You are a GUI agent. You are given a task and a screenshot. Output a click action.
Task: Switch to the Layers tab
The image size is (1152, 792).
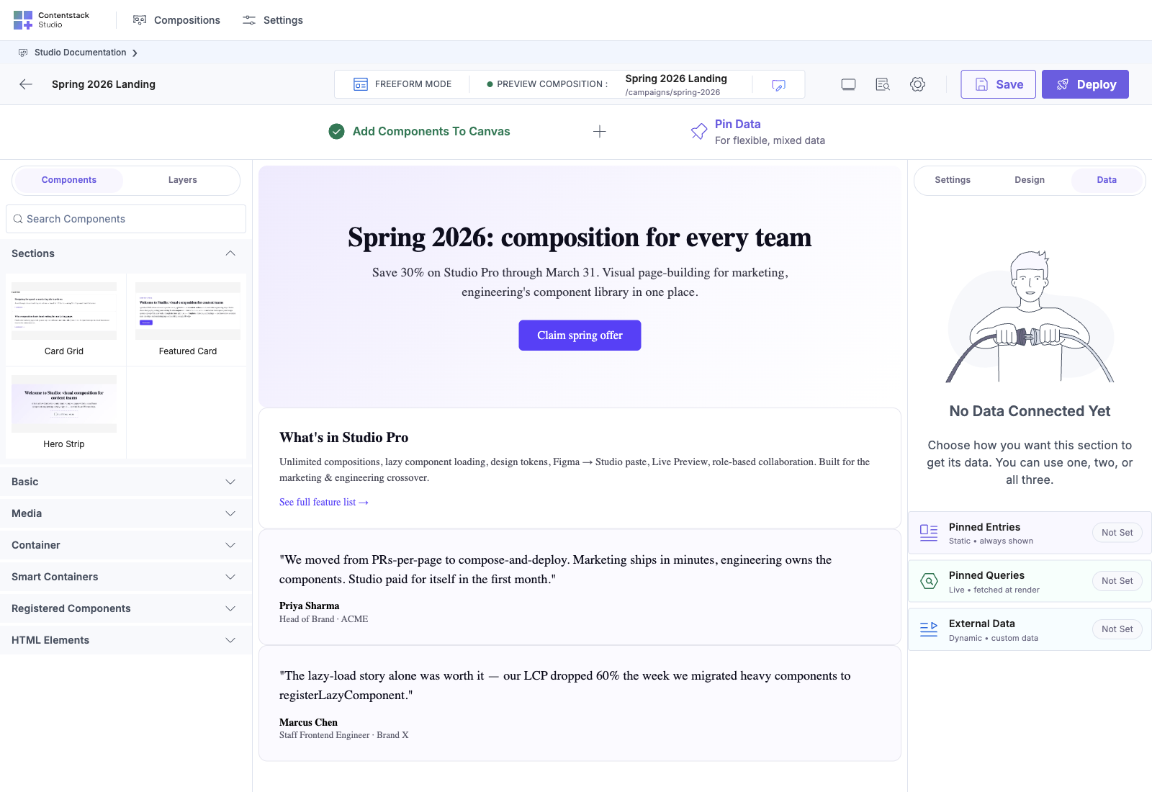183,180
